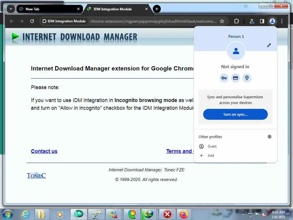Open the Firefox taskbar icon

pyautogui.click(x=184, y=214)
